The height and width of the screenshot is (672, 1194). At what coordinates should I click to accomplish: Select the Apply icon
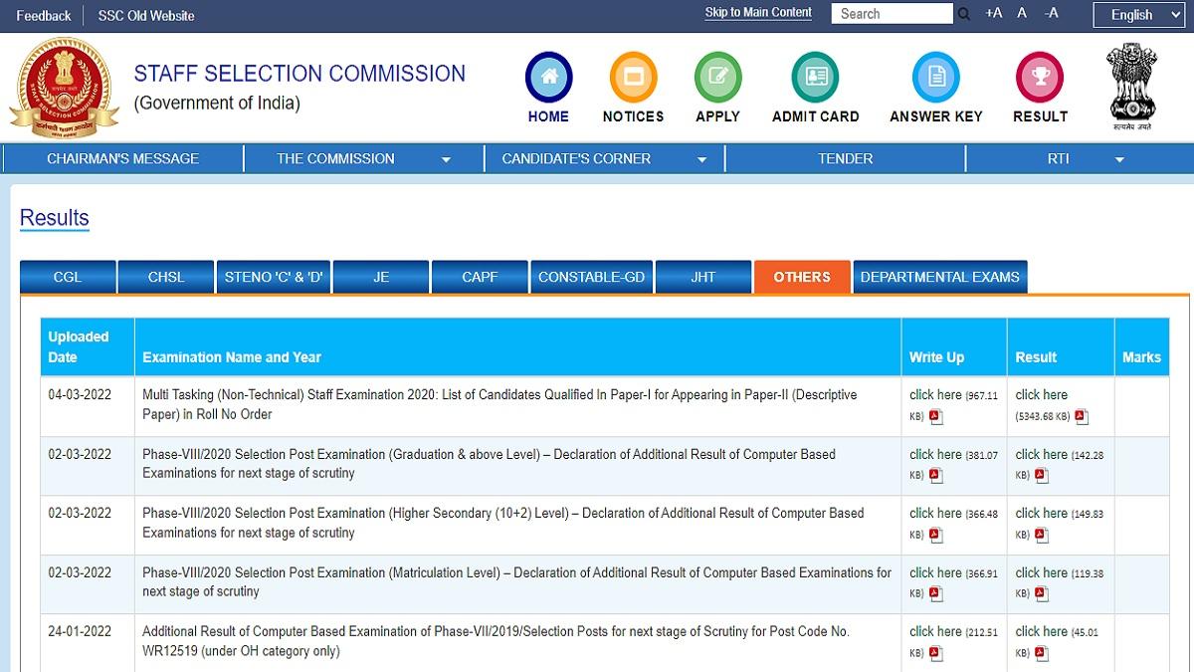tap(717, 78)
